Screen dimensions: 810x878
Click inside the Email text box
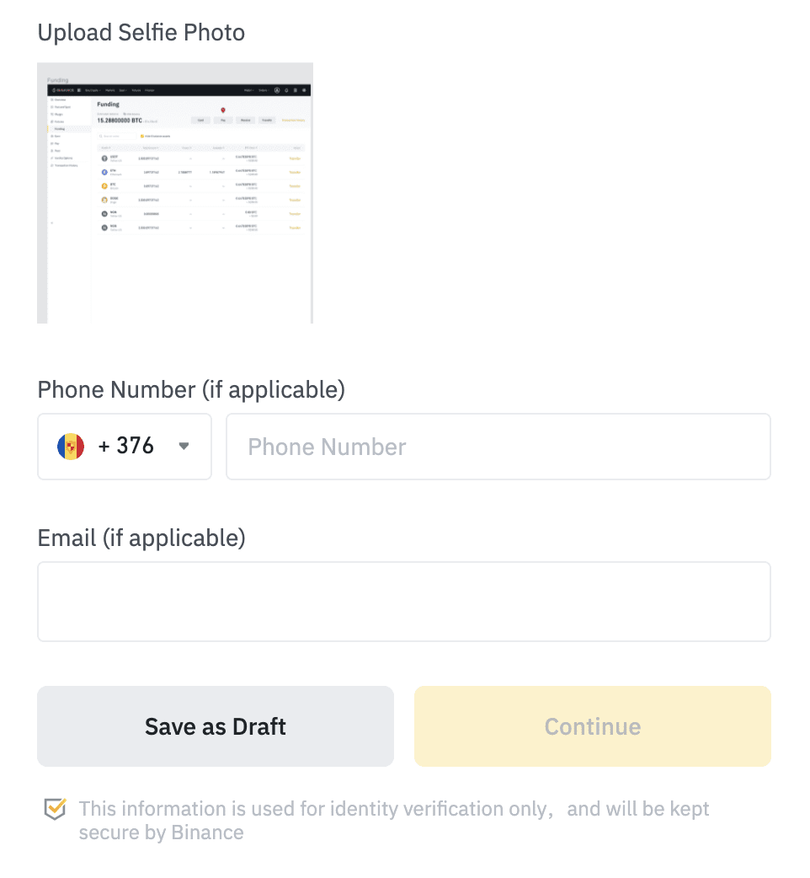pos(404,602)
